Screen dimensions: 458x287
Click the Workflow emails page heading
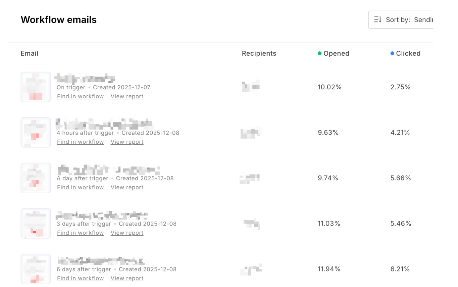click(58, 19)
